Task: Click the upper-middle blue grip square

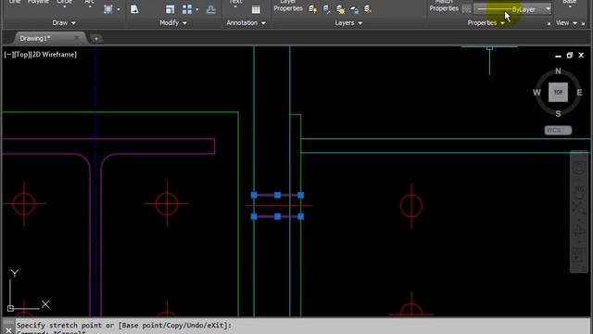Action: point(278,196)
